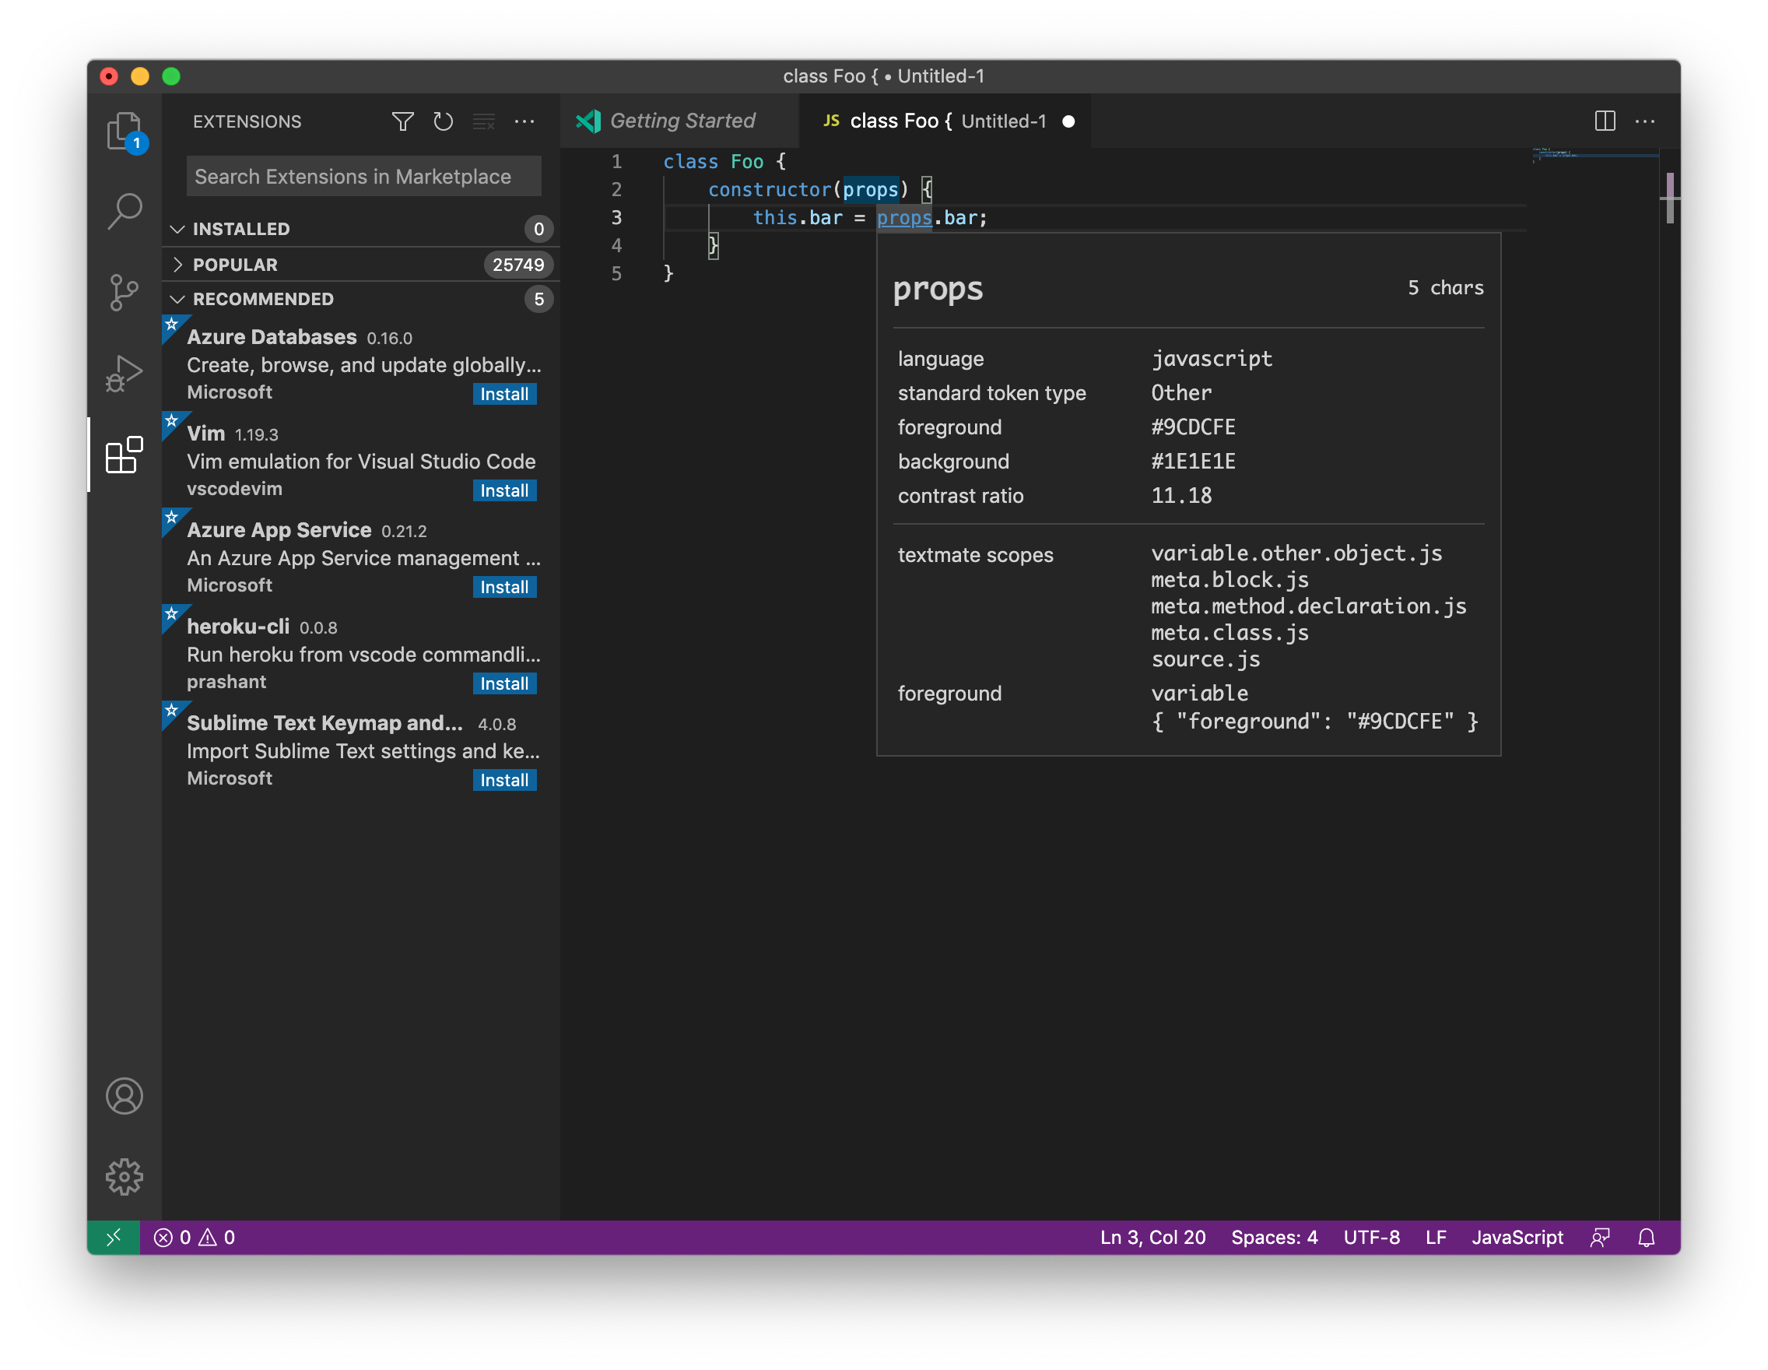The height and width of the screenshot is (1370, 1768).
Task: Collapse the RECOMMENDED extensions section
Action: [262, 299]
